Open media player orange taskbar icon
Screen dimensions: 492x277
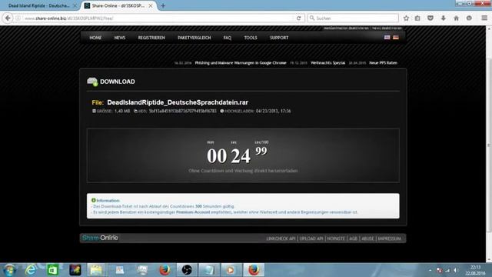[231, 270]
